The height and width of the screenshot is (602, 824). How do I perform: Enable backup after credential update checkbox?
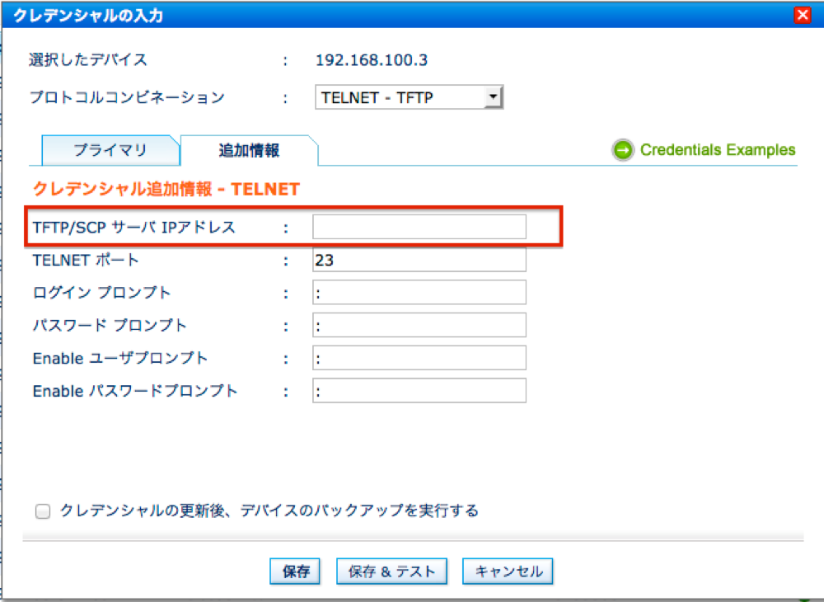[x=43, y=511]
